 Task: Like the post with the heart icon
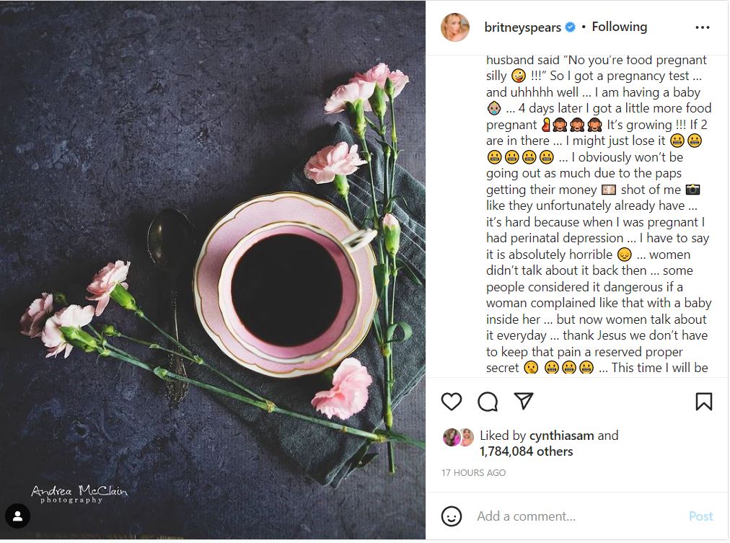coord(452,402)
